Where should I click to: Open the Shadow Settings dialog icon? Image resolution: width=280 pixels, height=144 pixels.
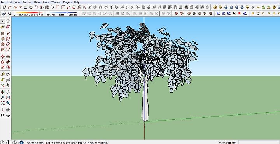tap(4, 14)
